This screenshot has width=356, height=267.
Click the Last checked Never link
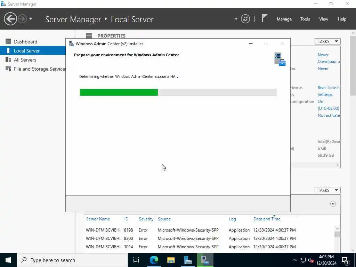tap(323, 68)
